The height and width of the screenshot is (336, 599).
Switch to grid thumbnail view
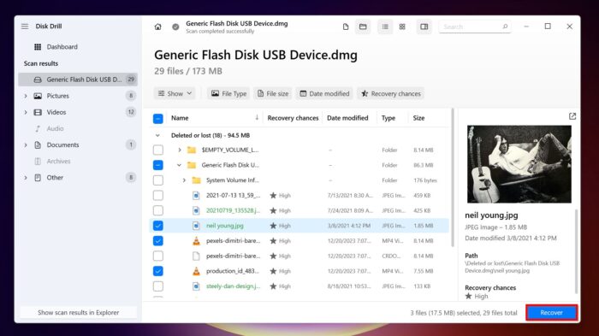click(x=402, y=27)
